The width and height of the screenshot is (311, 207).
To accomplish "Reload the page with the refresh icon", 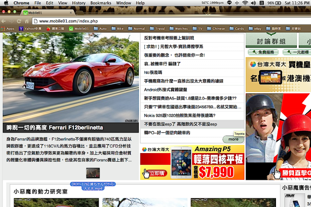I will (19, 21).
